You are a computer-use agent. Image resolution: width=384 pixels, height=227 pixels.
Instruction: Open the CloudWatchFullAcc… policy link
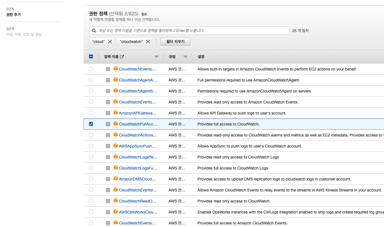[138, 124]
